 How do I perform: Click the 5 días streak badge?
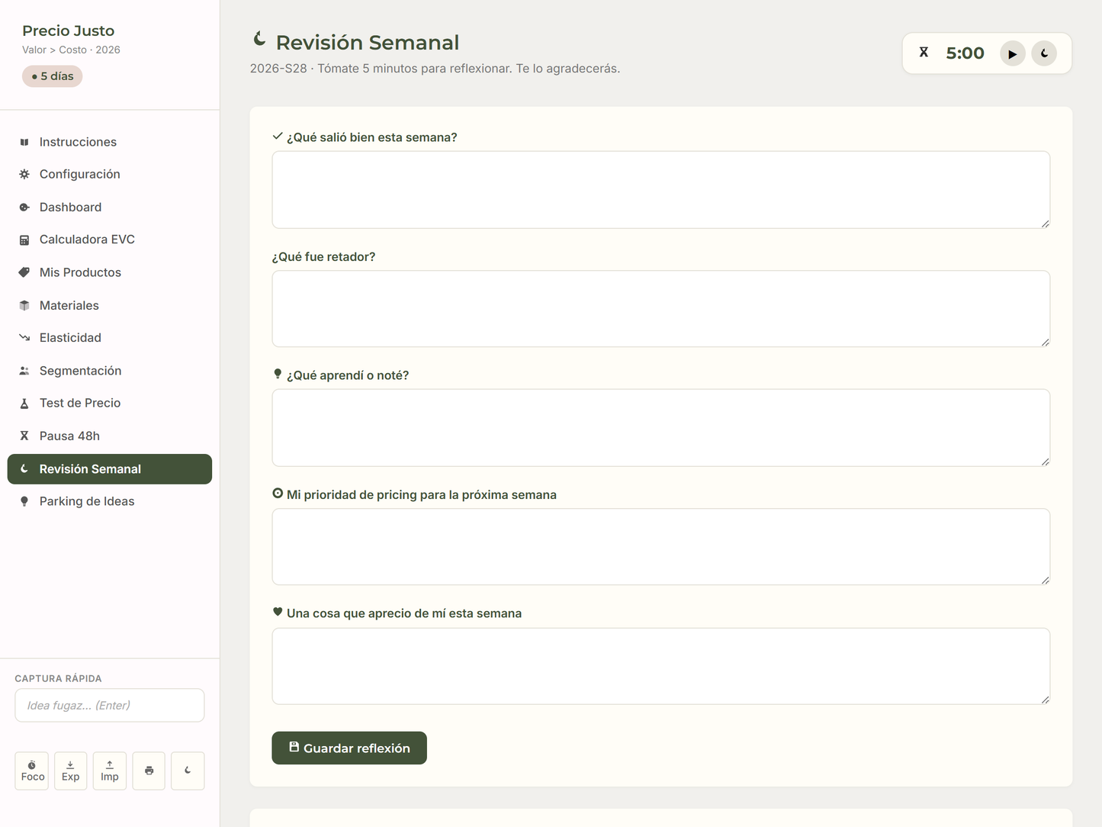[53, 76]
